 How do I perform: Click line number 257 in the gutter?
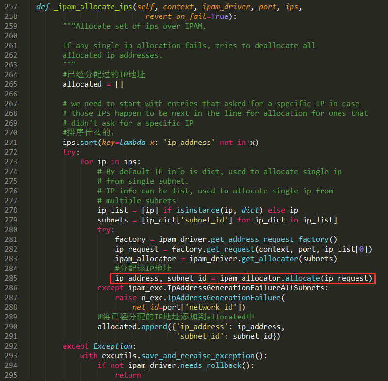point(11,7)
